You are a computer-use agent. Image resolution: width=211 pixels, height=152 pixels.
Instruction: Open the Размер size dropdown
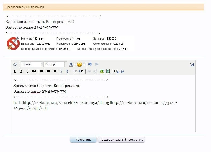point(56,64)
